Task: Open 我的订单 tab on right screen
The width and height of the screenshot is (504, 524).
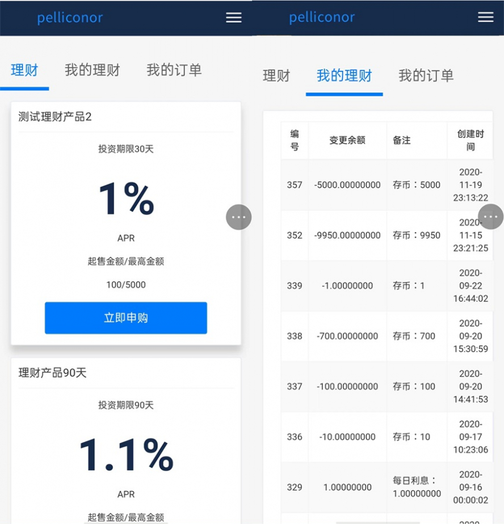Action: tap(426, 75)
